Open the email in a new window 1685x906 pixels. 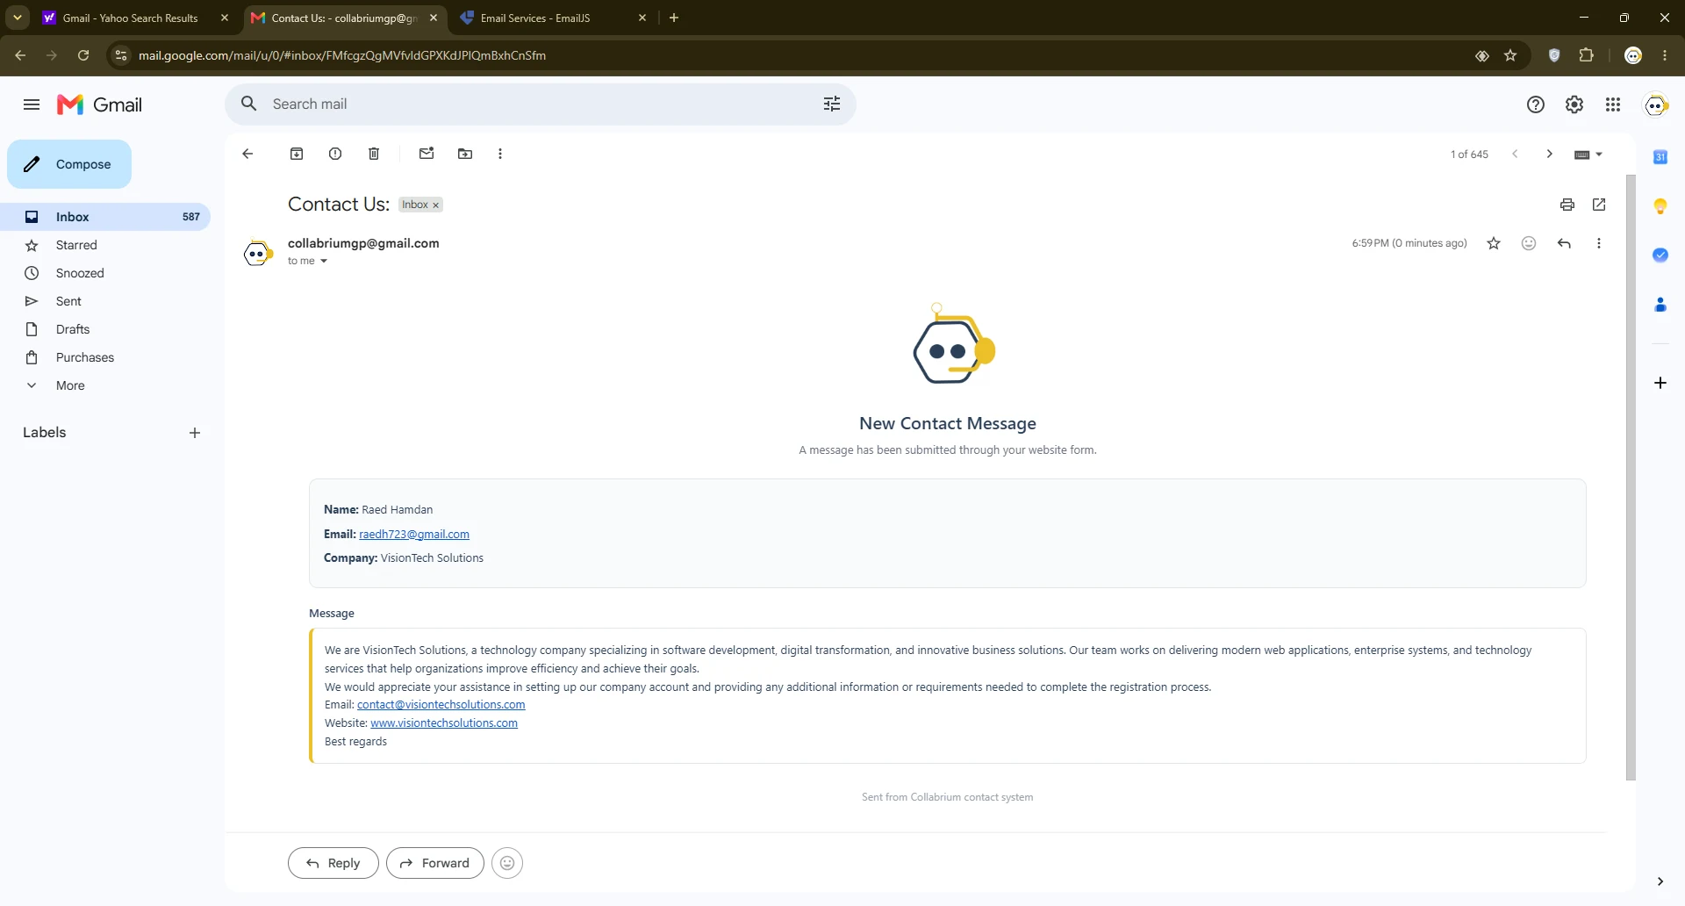click(x=1599, y=205)
